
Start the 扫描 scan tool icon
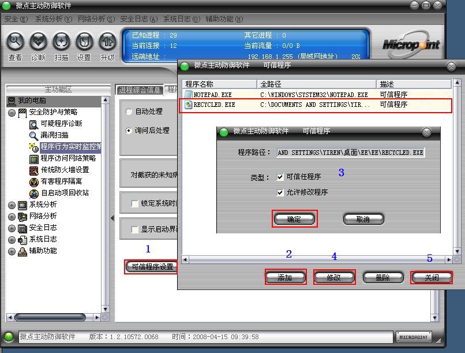click(61, 41)
